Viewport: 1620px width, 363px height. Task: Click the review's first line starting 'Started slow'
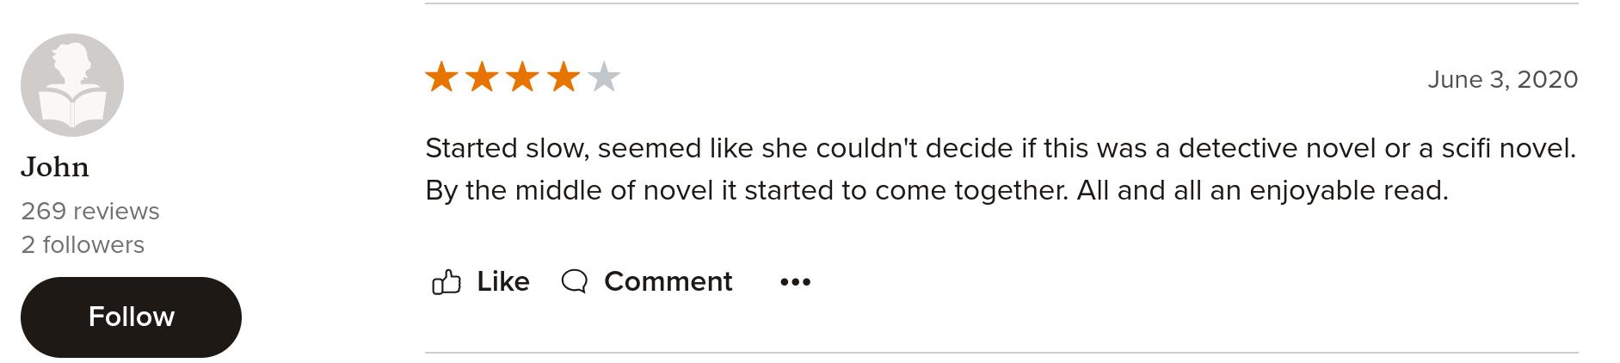1001,148
